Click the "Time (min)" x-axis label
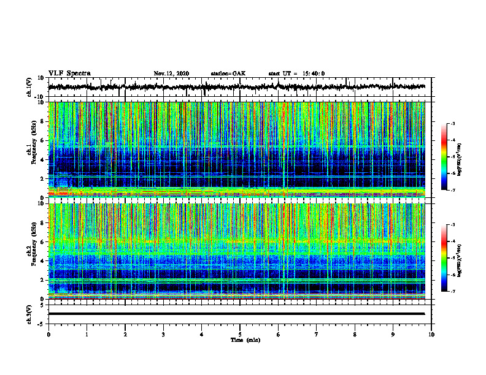The height and width of the screenshot is (375, 486). tap(245, 340)
